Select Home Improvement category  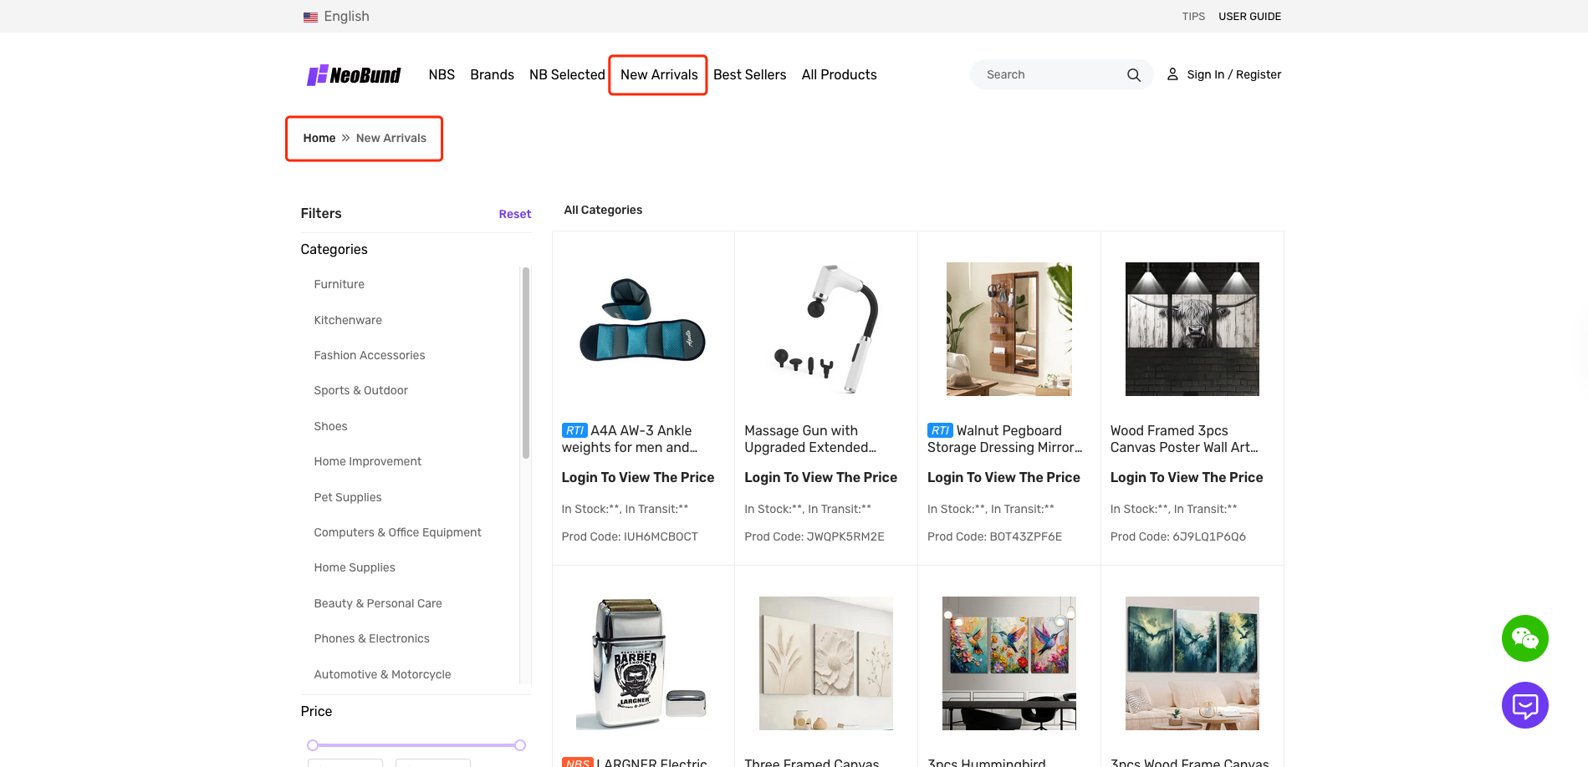pyautogui.click(x=367, y=461)
